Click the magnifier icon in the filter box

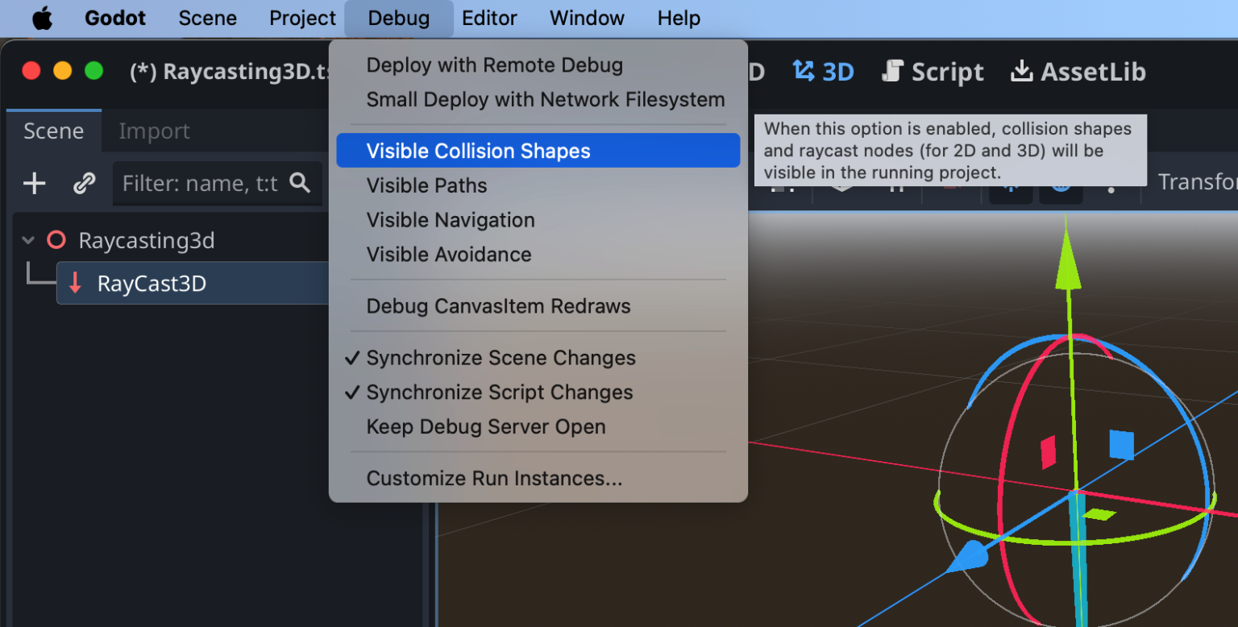click(x=300, y=183)
